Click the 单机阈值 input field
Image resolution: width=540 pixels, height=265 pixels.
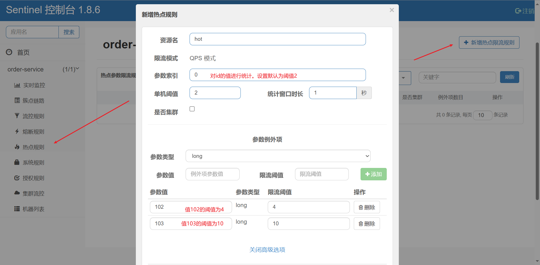[215, 93]
